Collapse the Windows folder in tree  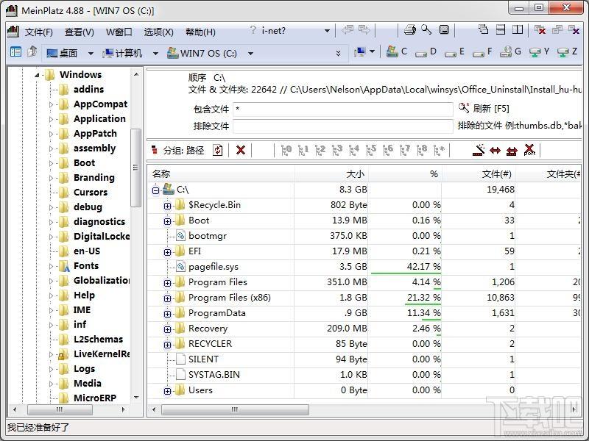pos(37,76)
